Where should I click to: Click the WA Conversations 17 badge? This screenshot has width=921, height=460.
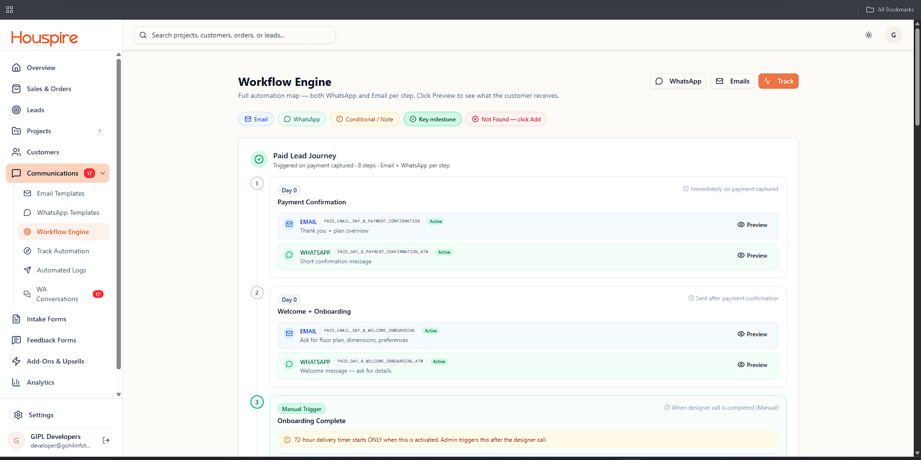pyautogui.click(x=98, y=294)
